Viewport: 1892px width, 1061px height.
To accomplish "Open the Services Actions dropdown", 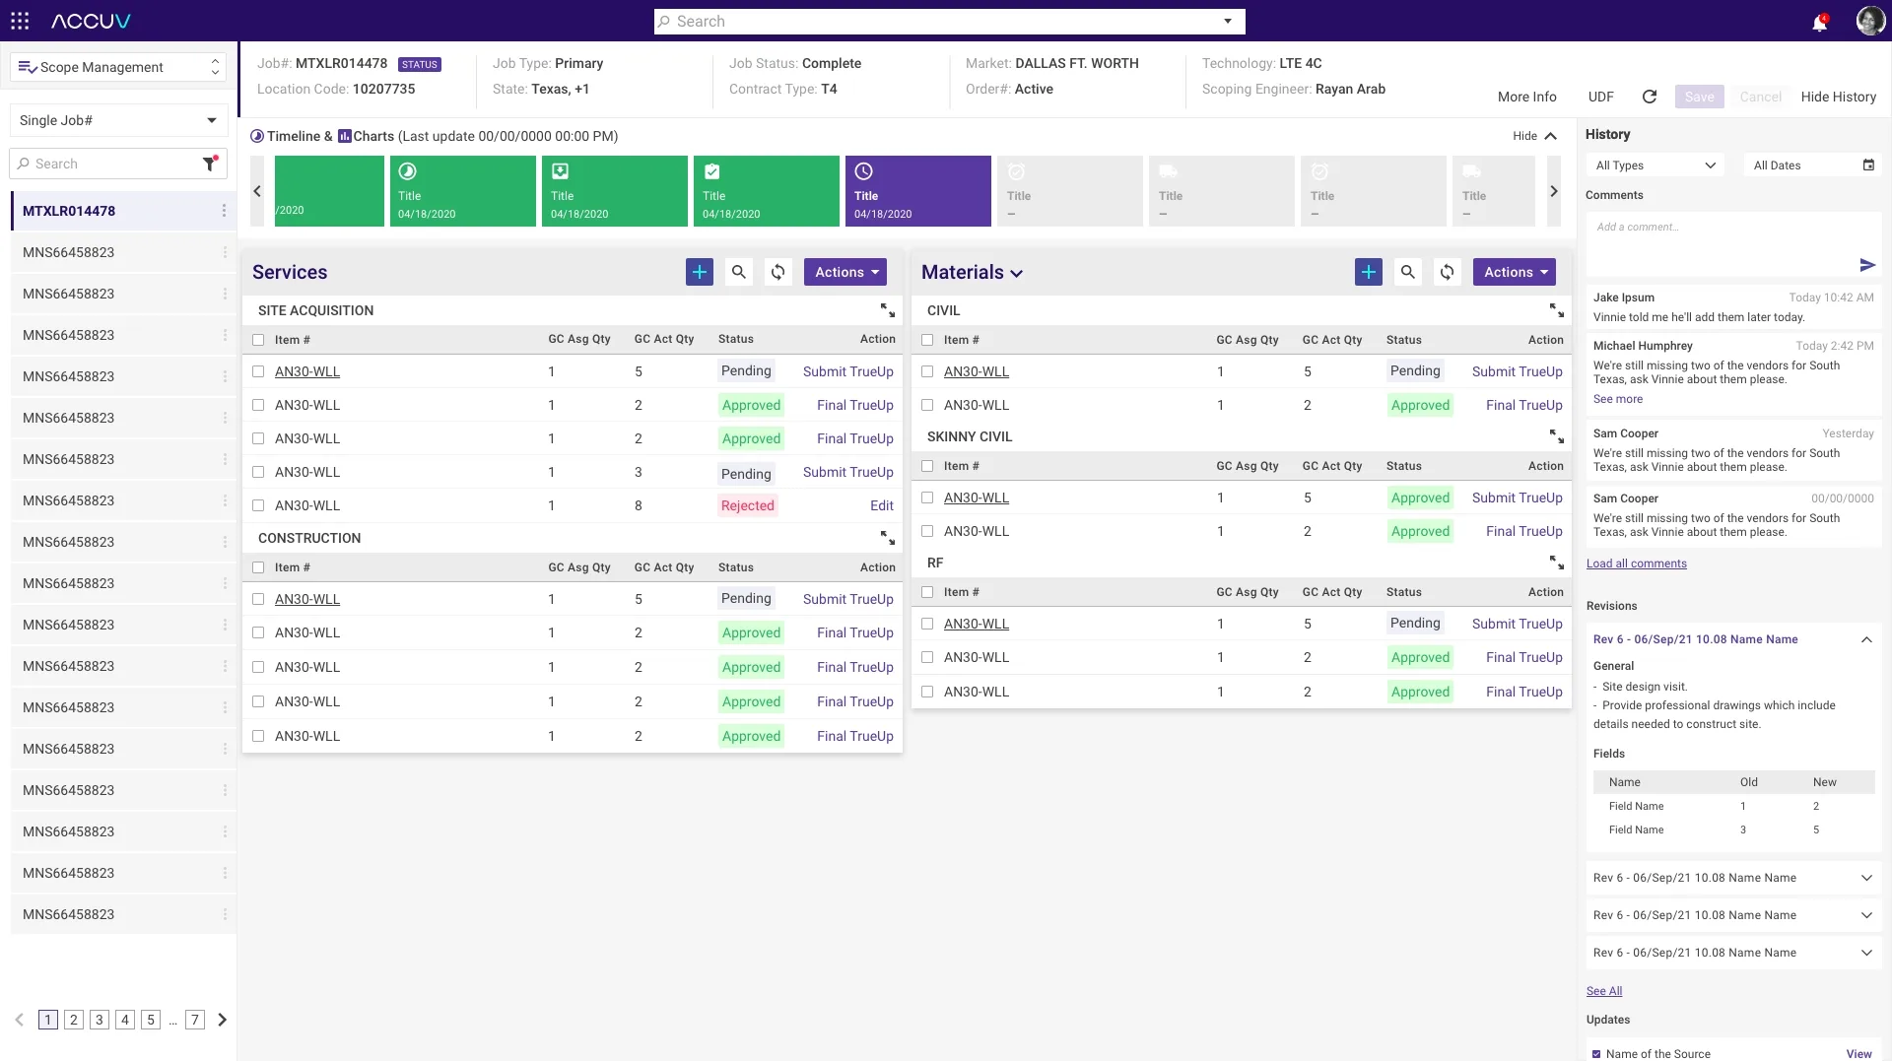I will click(845, 272).
